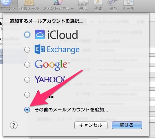
Task: Select the Yahoo! account radio button
Action: pyautogui.click(x=27, y=80)
